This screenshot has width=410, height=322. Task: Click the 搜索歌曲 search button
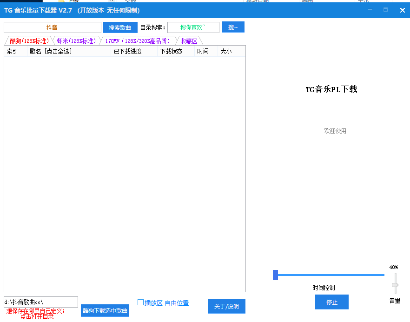120,27
